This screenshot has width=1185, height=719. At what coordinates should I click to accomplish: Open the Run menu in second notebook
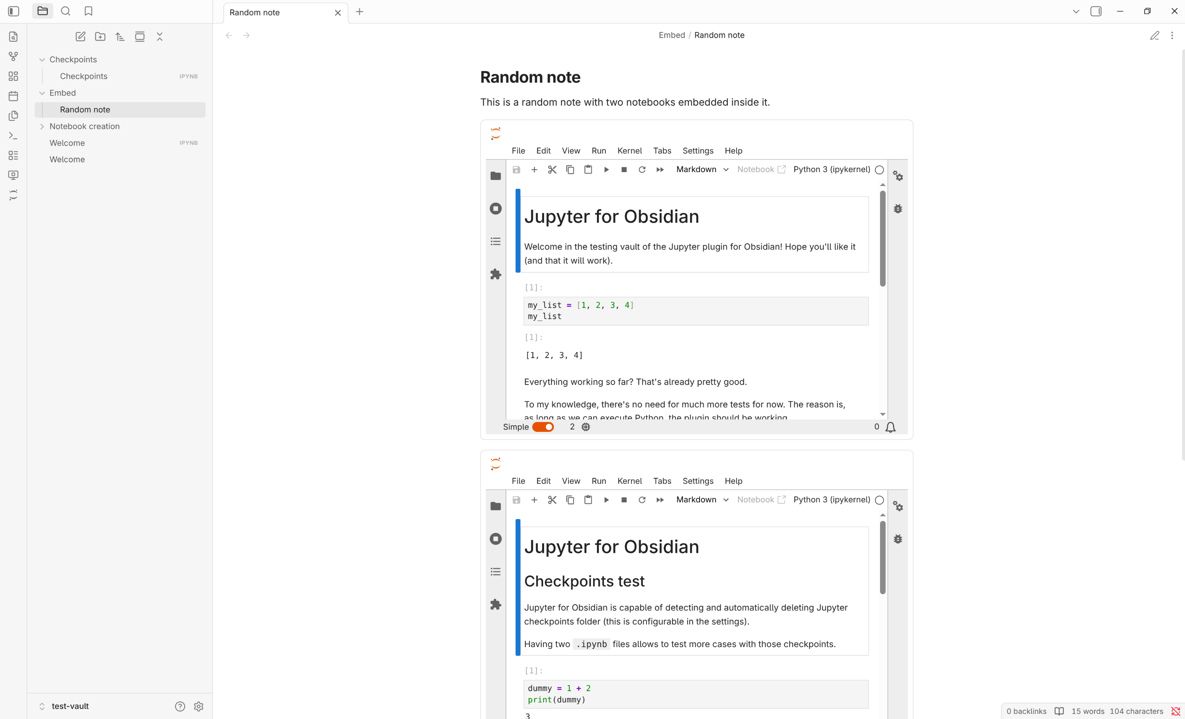pos(599,481)
